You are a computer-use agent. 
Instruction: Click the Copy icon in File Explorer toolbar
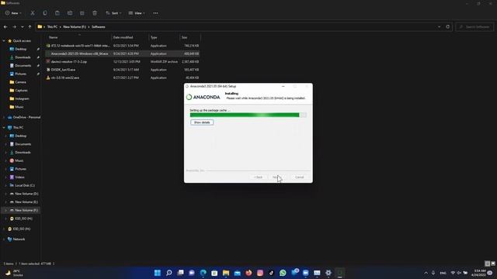[x=45, y=13]
